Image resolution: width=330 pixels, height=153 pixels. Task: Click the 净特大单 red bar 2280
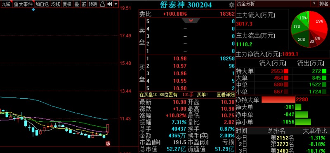[x=278, y=100]
